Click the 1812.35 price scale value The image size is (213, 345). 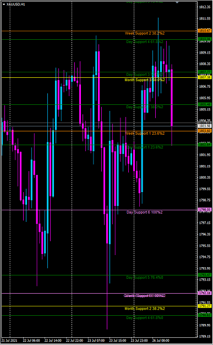click(205, 7)
